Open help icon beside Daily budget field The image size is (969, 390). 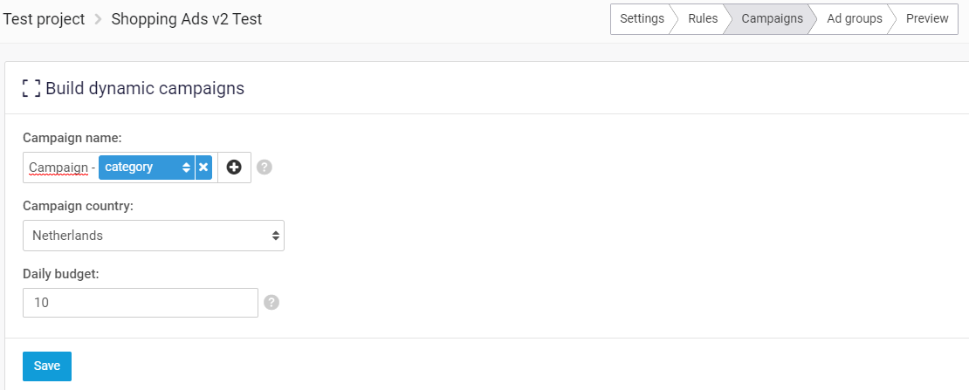[271, 303]
